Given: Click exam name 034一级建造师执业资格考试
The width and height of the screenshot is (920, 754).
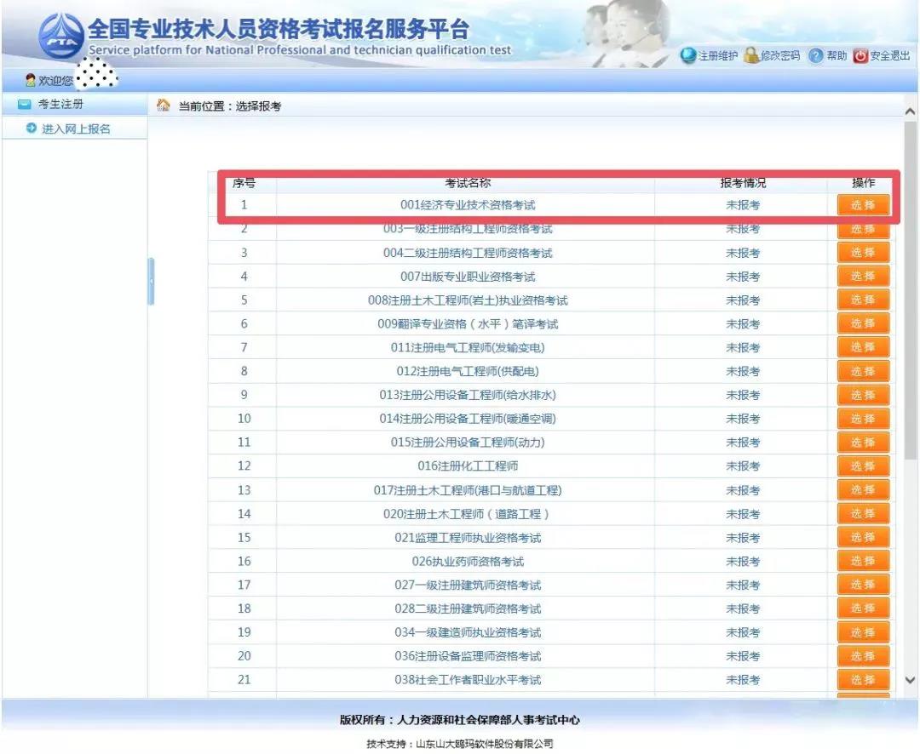Looking at the screenshot, I should coord(468,632).
